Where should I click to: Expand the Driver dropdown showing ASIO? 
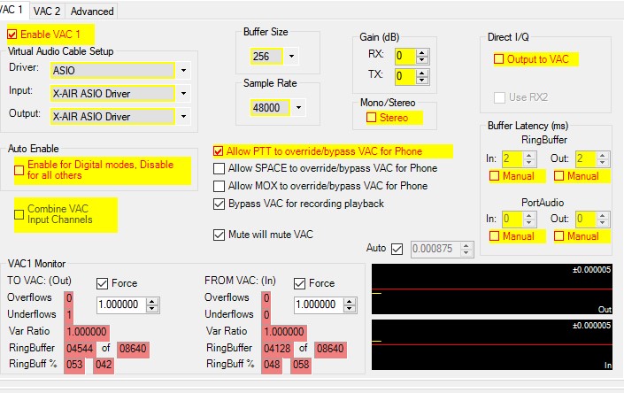183,70
